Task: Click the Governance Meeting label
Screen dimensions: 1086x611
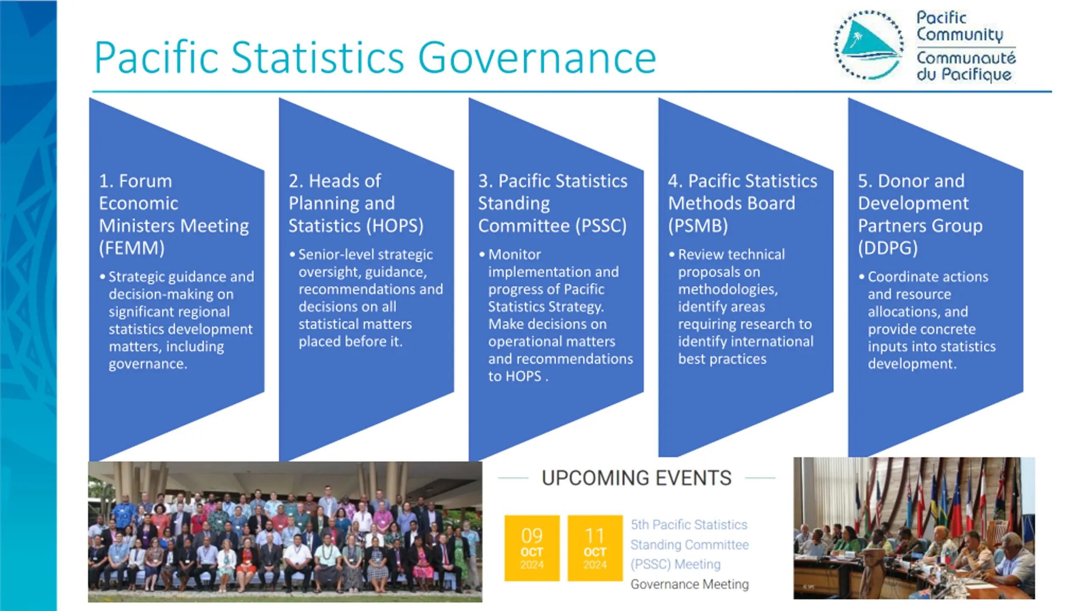Action: click(689, 584)
